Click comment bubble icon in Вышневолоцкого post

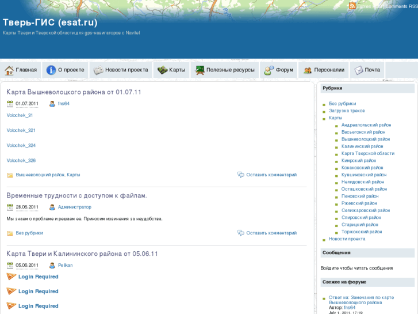241,175
